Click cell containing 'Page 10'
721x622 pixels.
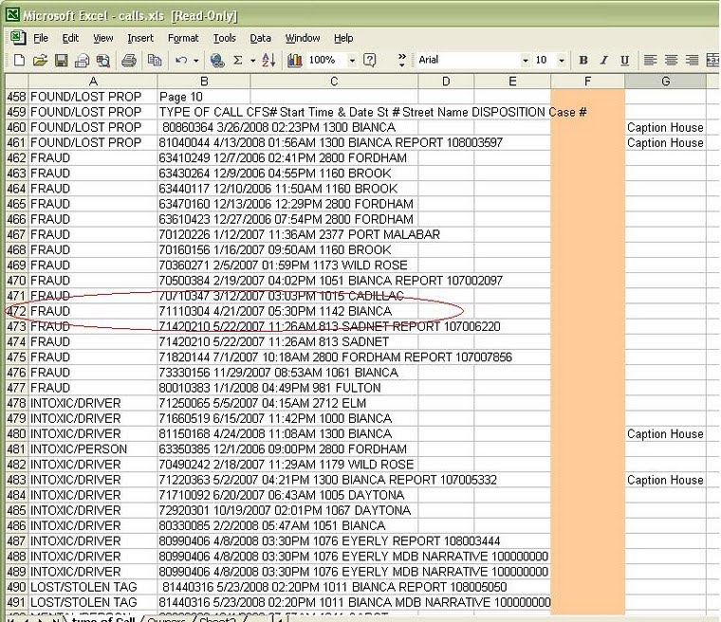click(x=204, y=97)
